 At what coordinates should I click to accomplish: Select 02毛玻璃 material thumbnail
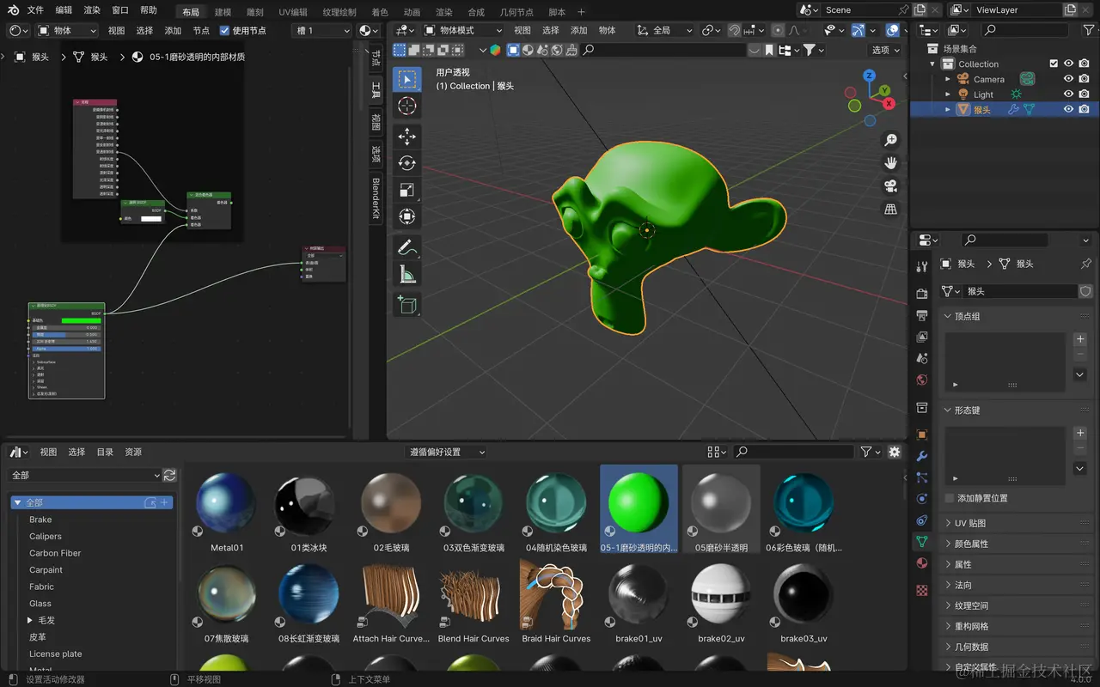pos(391,510)
